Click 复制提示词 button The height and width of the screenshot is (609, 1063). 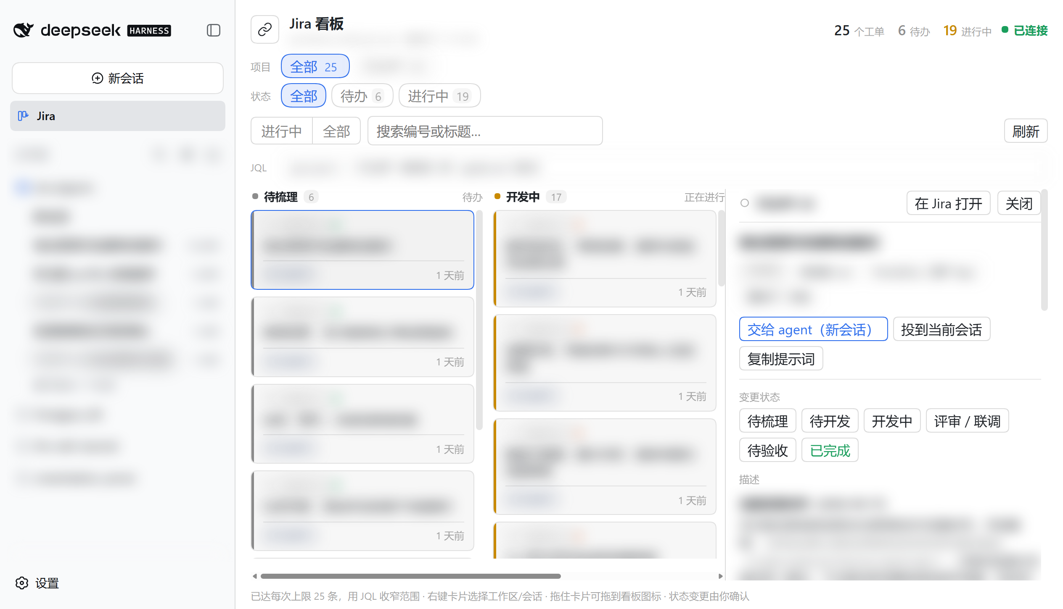click(781, 359)
